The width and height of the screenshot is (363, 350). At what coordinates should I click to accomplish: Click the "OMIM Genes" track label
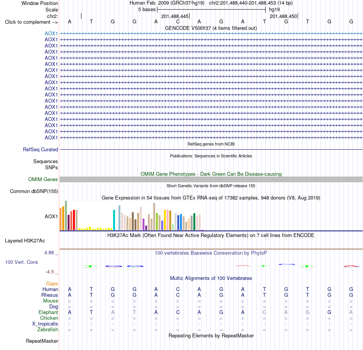[43, 179]
